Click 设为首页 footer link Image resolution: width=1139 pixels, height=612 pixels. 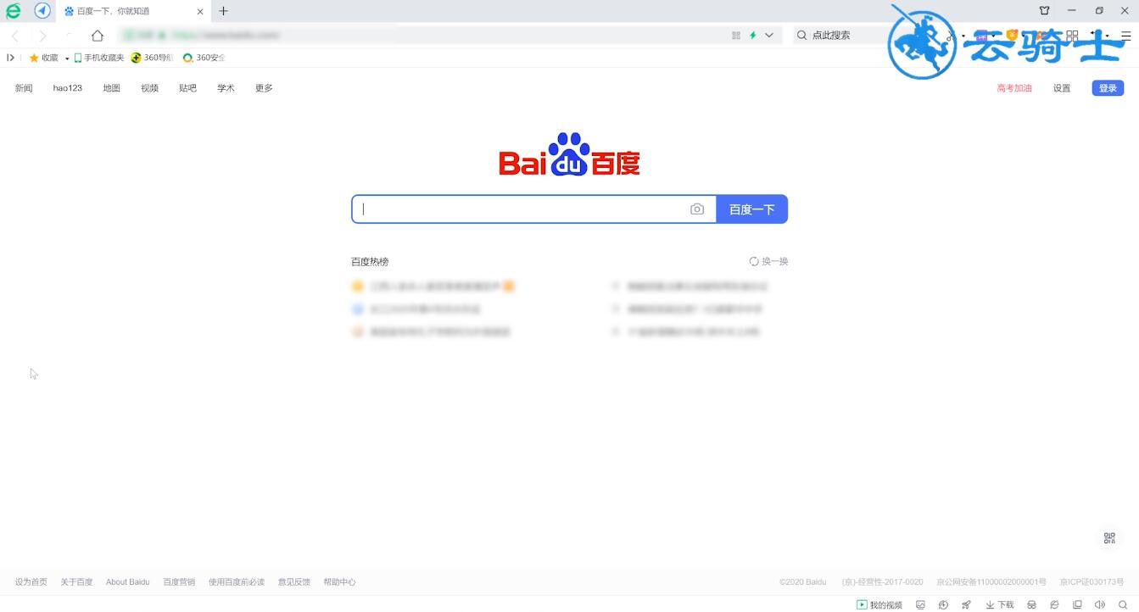click(31, 582)
